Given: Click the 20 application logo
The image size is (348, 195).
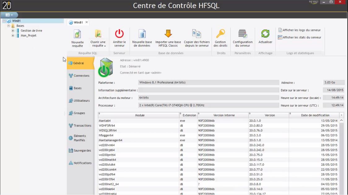Looking at the screenshot, I should (x=7, y=6).
